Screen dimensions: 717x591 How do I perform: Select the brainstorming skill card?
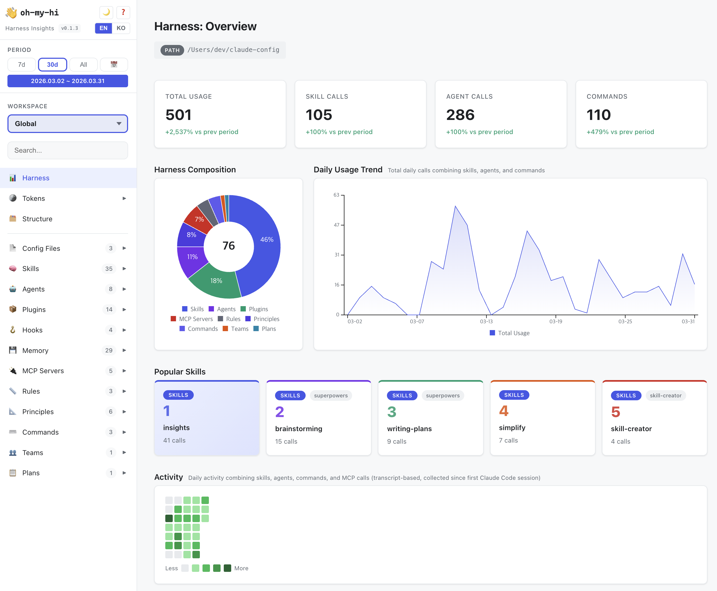point(318,418)
